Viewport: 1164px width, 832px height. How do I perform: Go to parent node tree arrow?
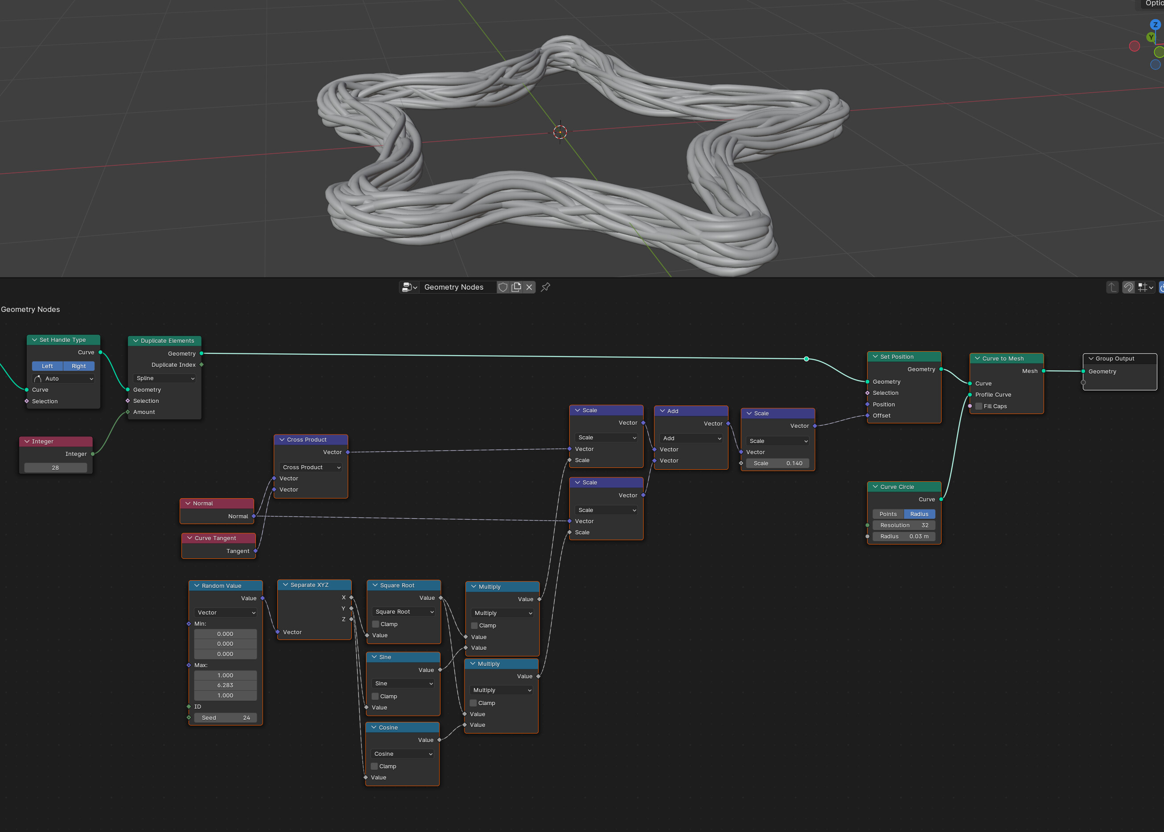1112,287
